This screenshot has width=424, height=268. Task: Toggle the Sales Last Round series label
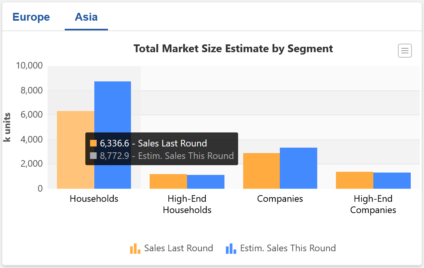click(x=178, y=248)
